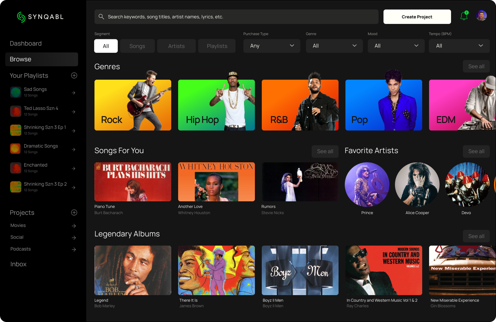This screenshot has width=496, height=322.
Task: Click Shrinking Szn 3 Ep 2 cover icon
Action: tap(16, 187)
